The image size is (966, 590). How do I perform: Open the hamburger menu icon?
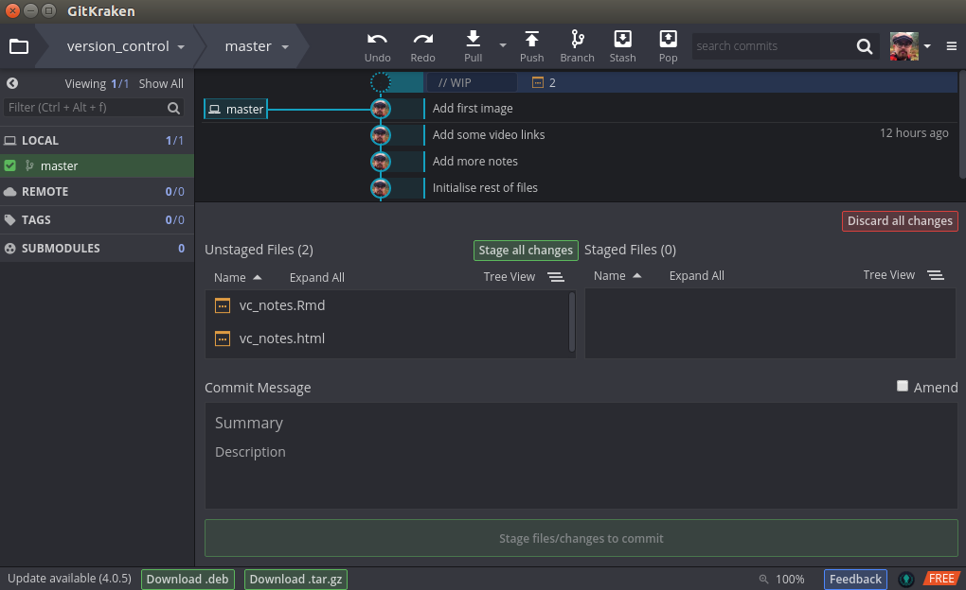pyautogui.click(x=951, y=46)
